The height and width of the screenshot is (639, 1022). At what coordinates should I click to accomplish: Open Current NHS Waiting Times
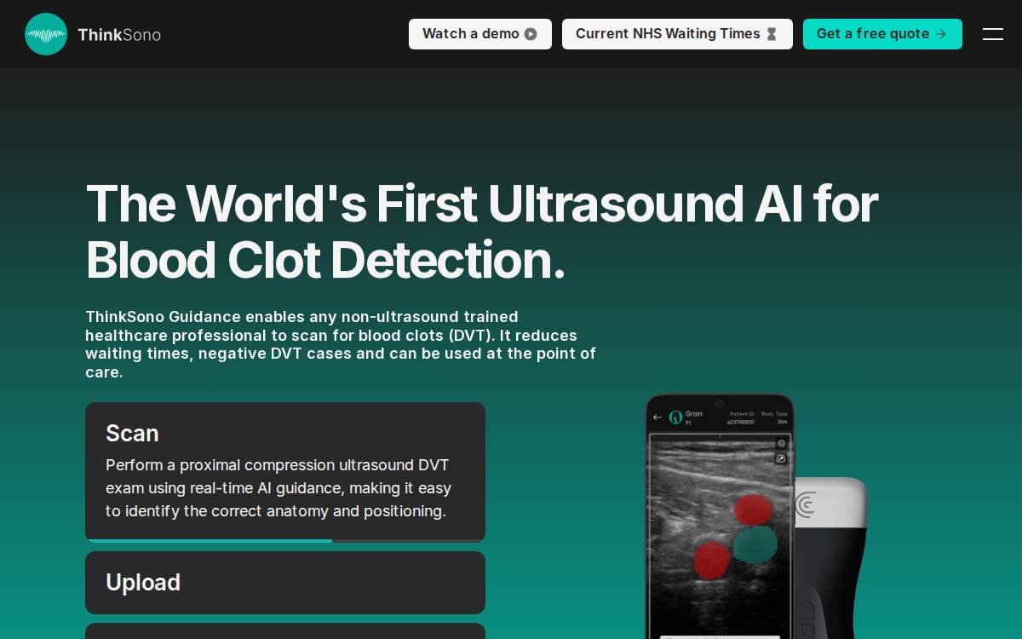(677, 34)
